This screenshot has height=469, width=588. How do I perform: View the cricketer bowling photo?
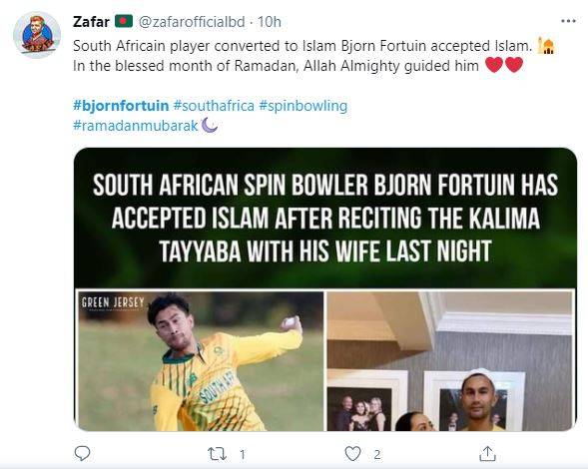click(201, 360)
